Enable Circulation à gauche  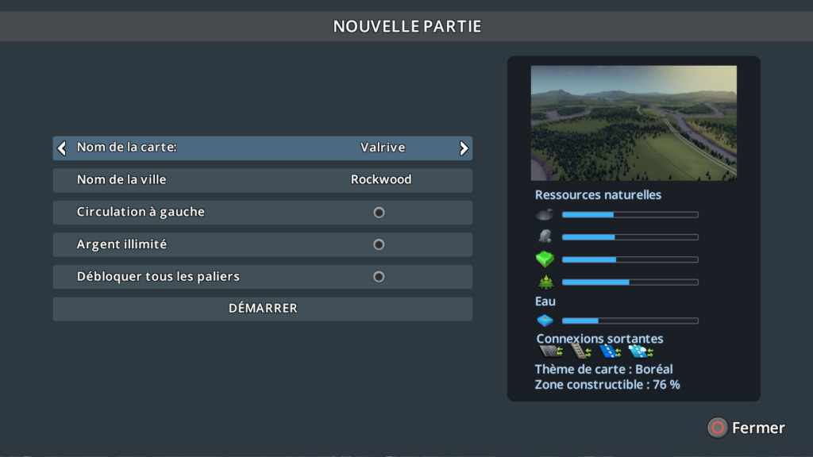coord(379,212)
